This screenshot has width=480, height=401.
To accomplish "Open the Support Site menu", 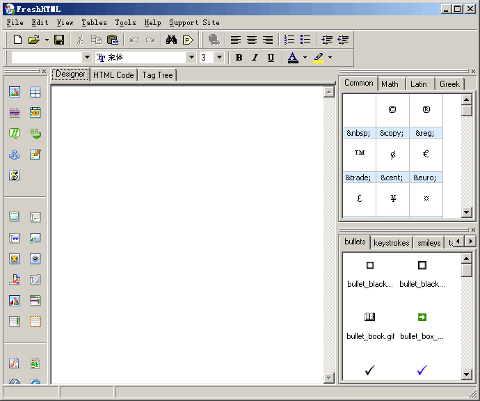I will click(194, 23).
